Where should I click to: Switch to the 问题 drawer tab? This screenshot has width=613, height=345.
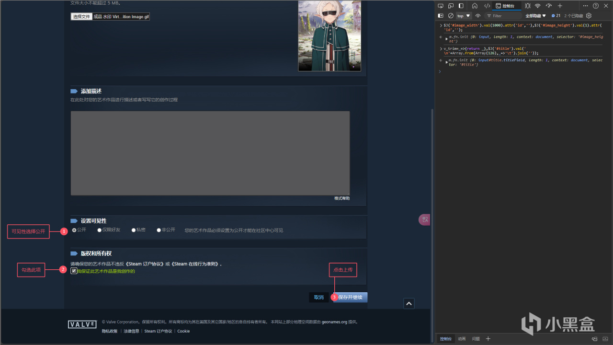476,339
